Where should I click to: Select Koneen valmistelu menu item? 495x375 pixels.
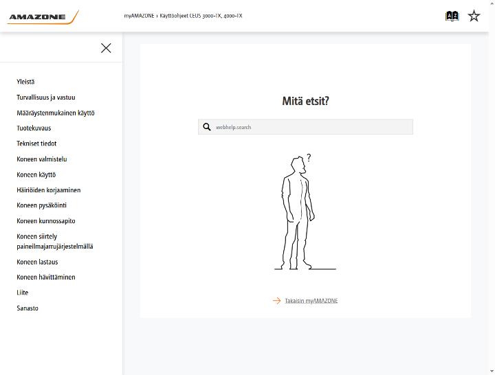tap(42, 159)
